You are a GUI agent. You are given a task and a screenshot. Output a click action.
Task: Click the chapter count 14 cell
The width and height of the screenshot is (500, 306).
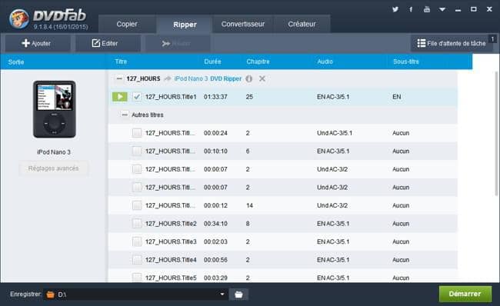[249, 205]
